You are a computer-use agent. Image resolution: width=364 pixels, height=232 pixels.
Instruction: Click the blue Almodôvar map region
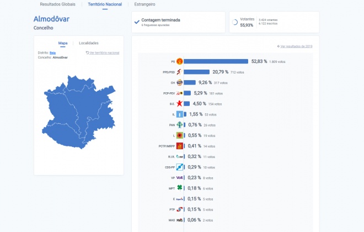click(x=79, y=112)
